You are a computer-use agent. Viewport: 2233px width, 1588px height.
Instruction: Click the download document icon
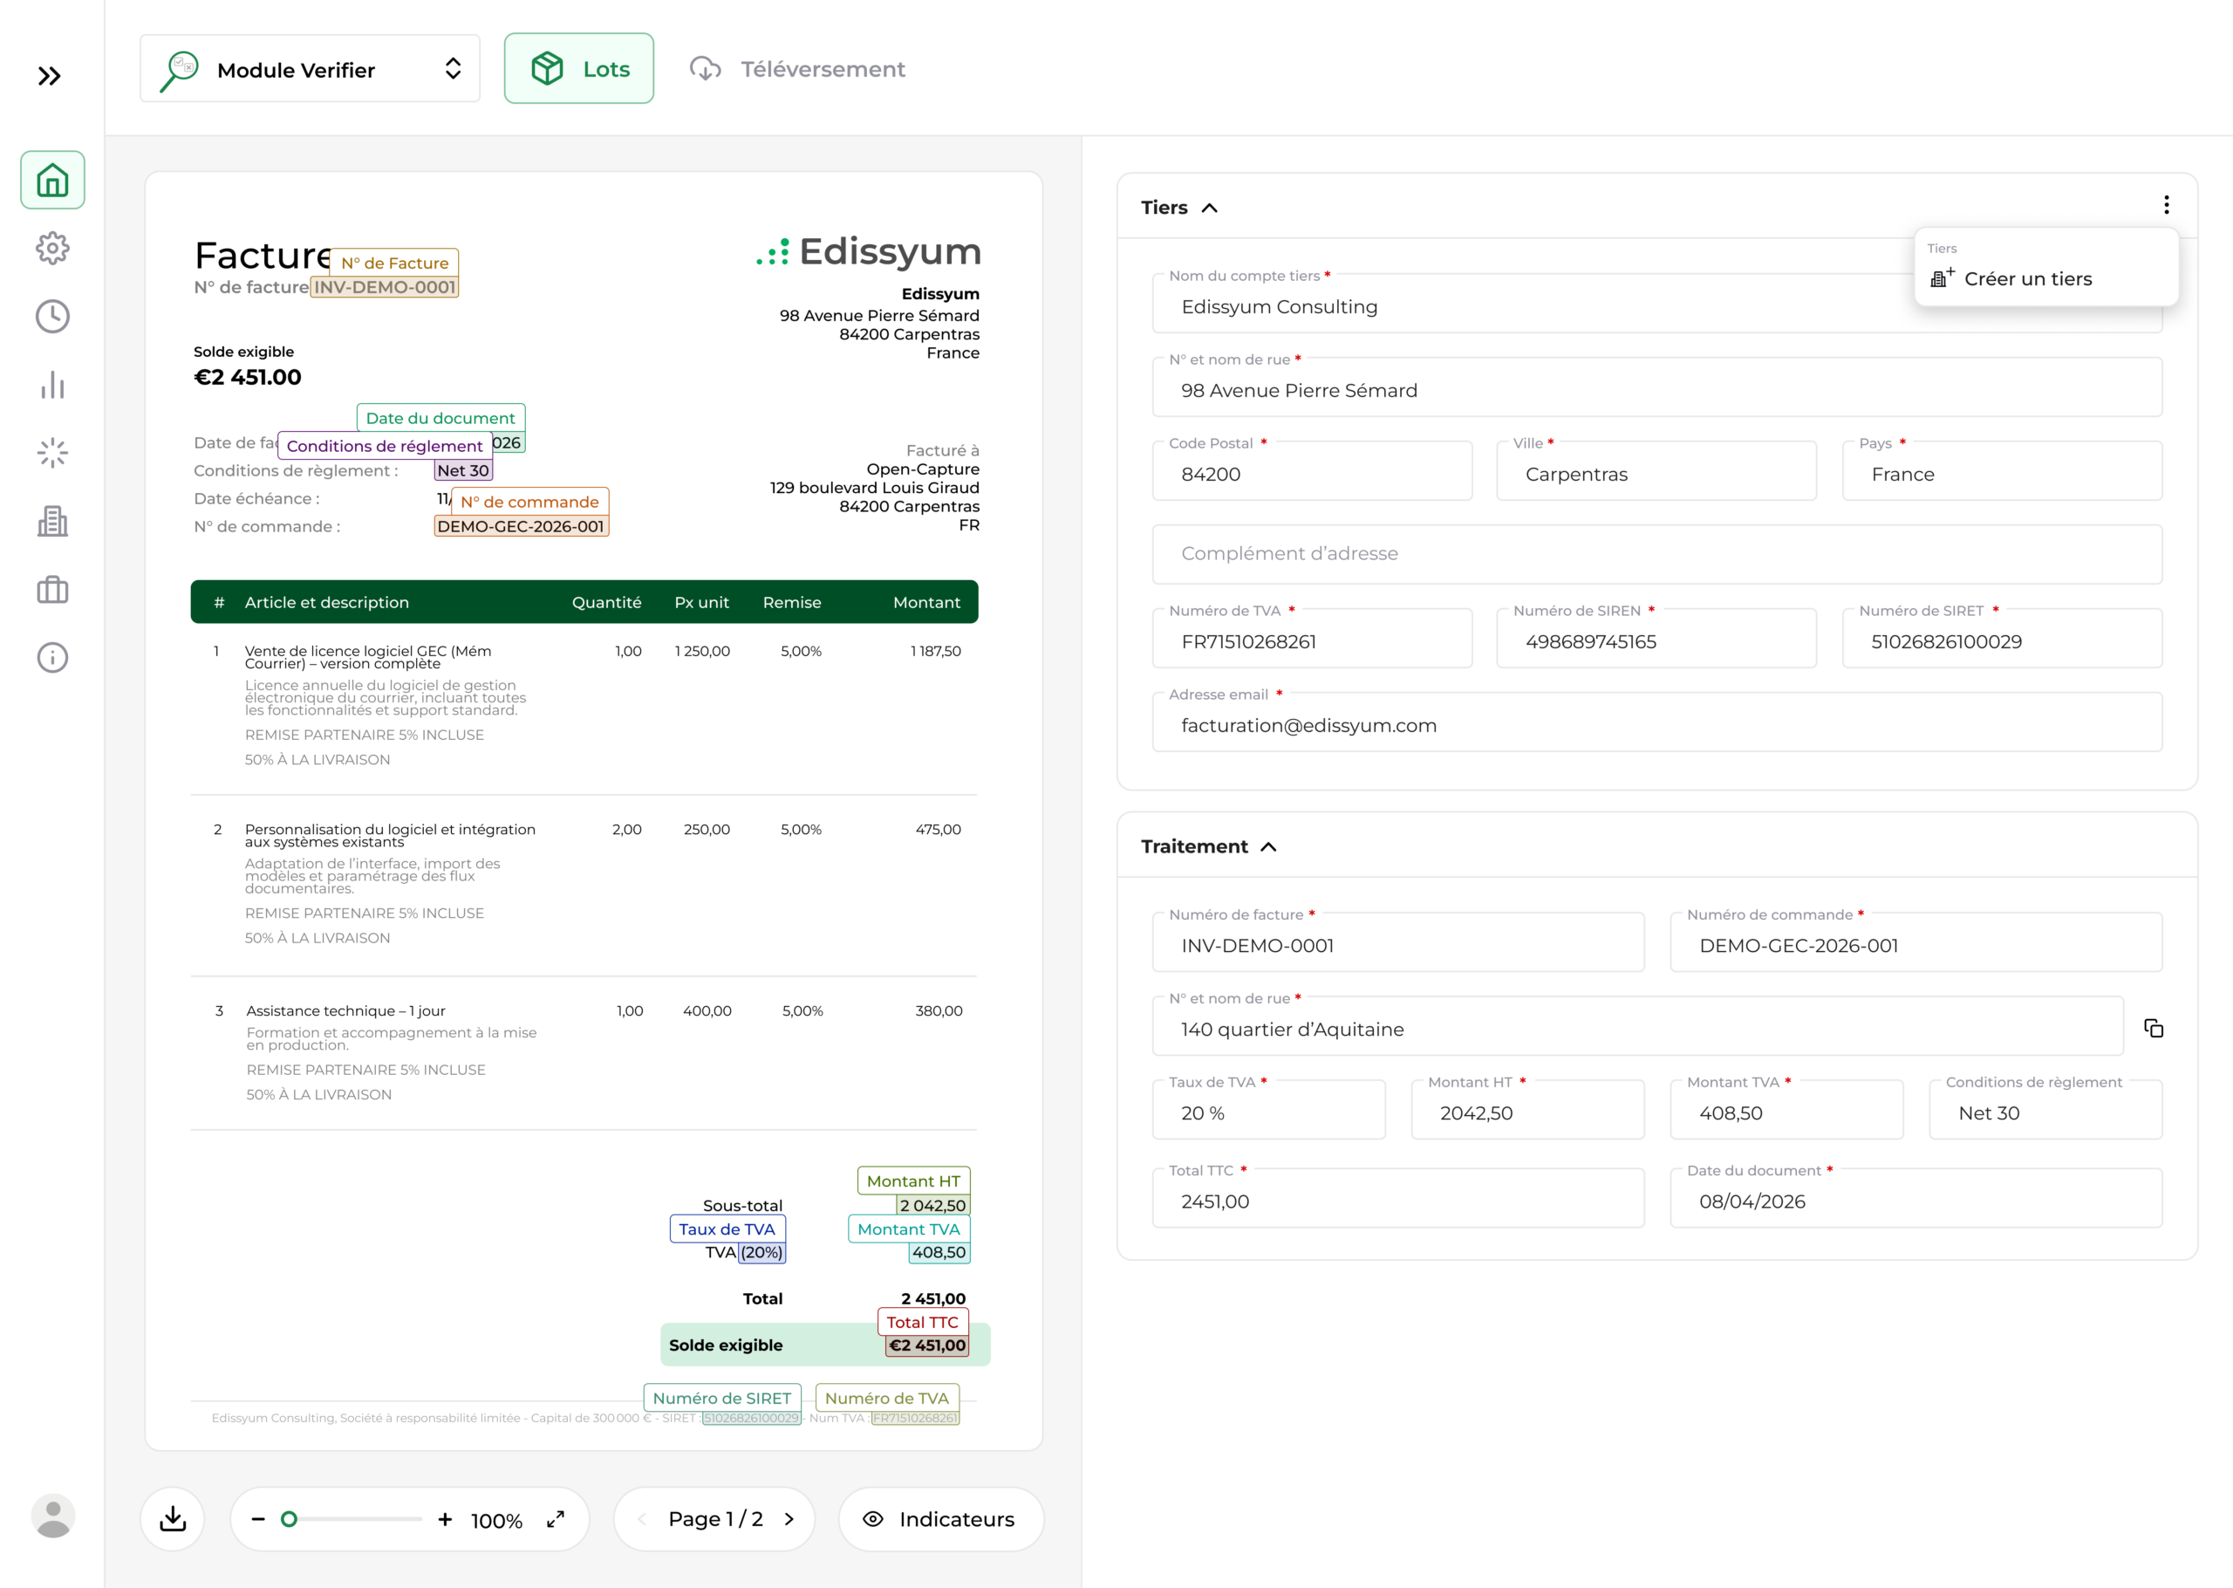click(173, 1518)
